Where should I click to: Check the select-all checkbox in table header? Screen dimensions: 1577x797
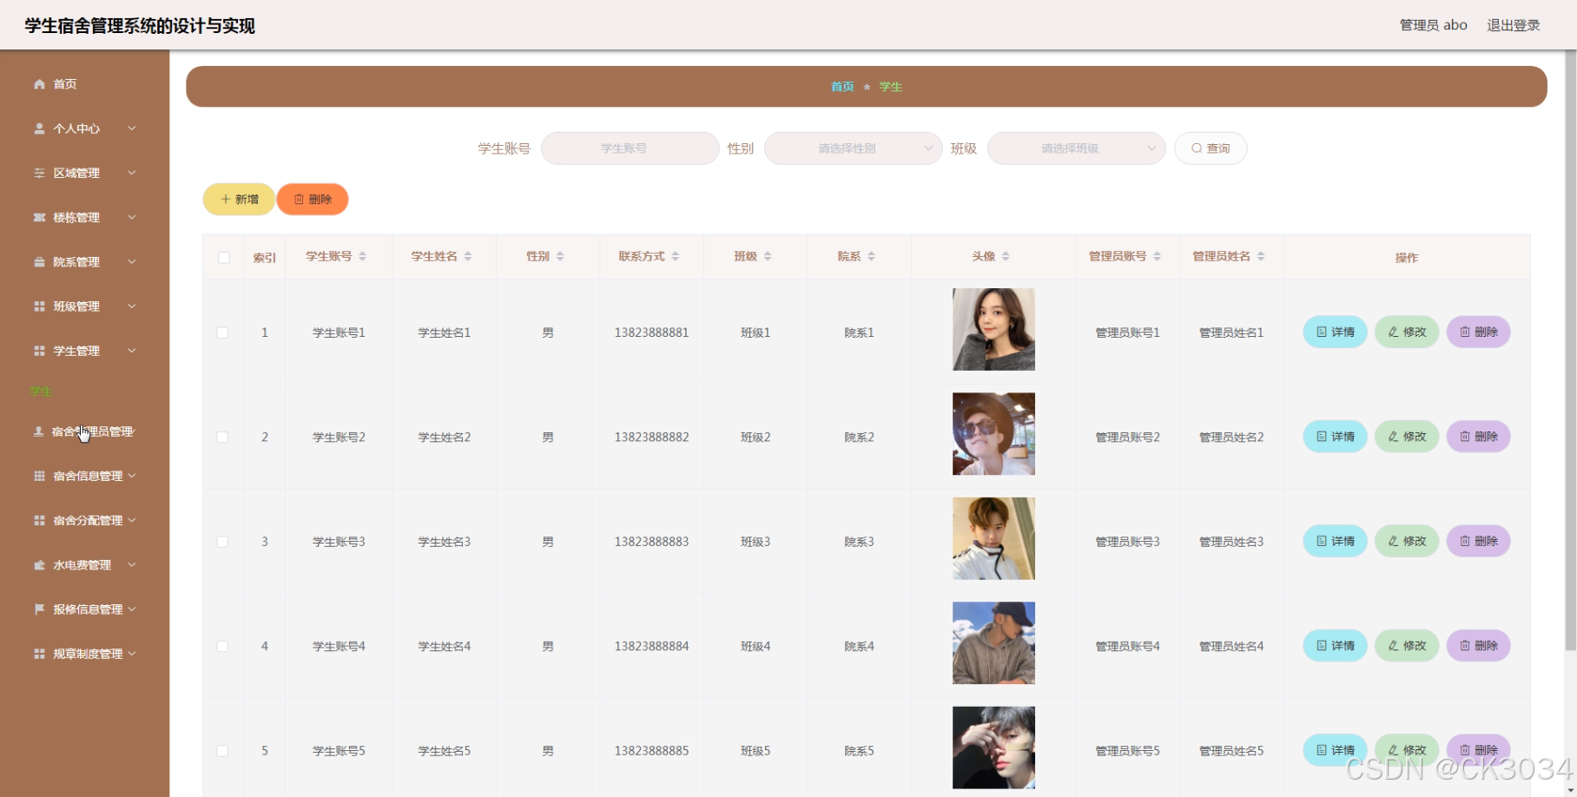223,257
